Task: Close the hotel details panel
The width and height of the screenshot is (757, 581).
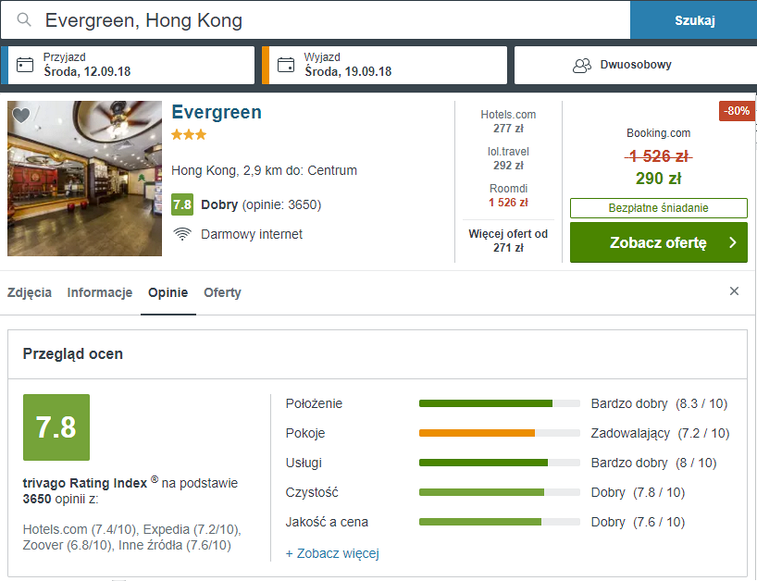Action: [x=734, y=291]
